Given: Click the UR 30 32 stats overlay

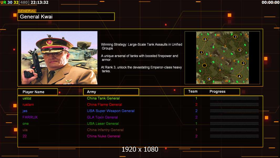Looking at the screenshot, I should click(x=9, y=2).
